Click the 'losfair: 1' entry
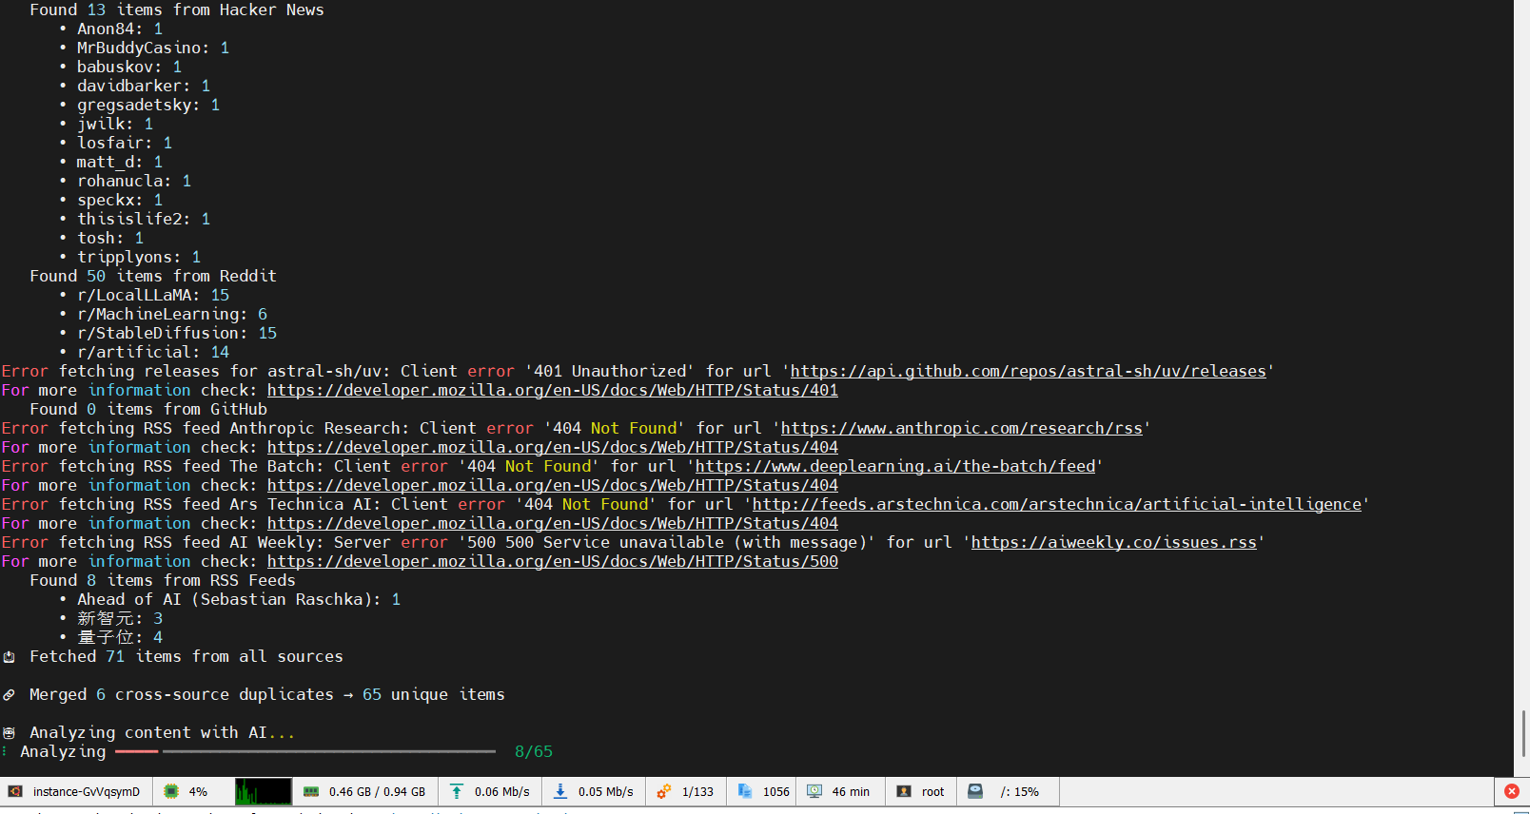The image size is (1530, 814). [x=125, y=143]
